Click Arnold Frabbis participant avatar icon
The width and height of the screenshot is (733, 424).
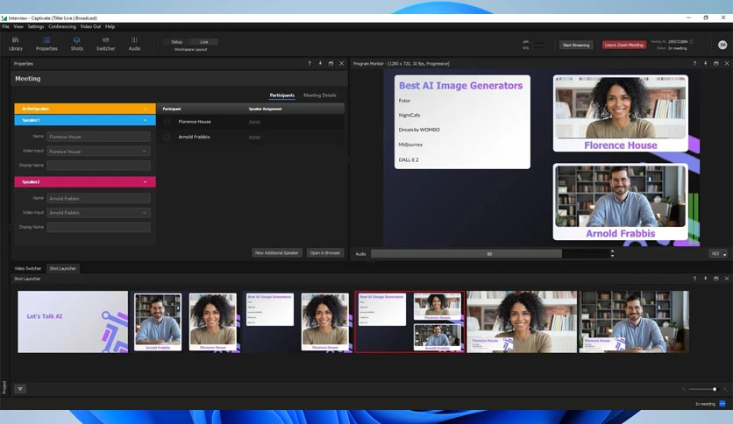coord(167,138)
